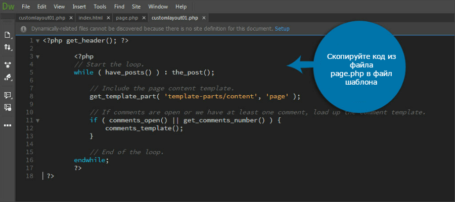Click the have_posts() call on line 5

128,73
